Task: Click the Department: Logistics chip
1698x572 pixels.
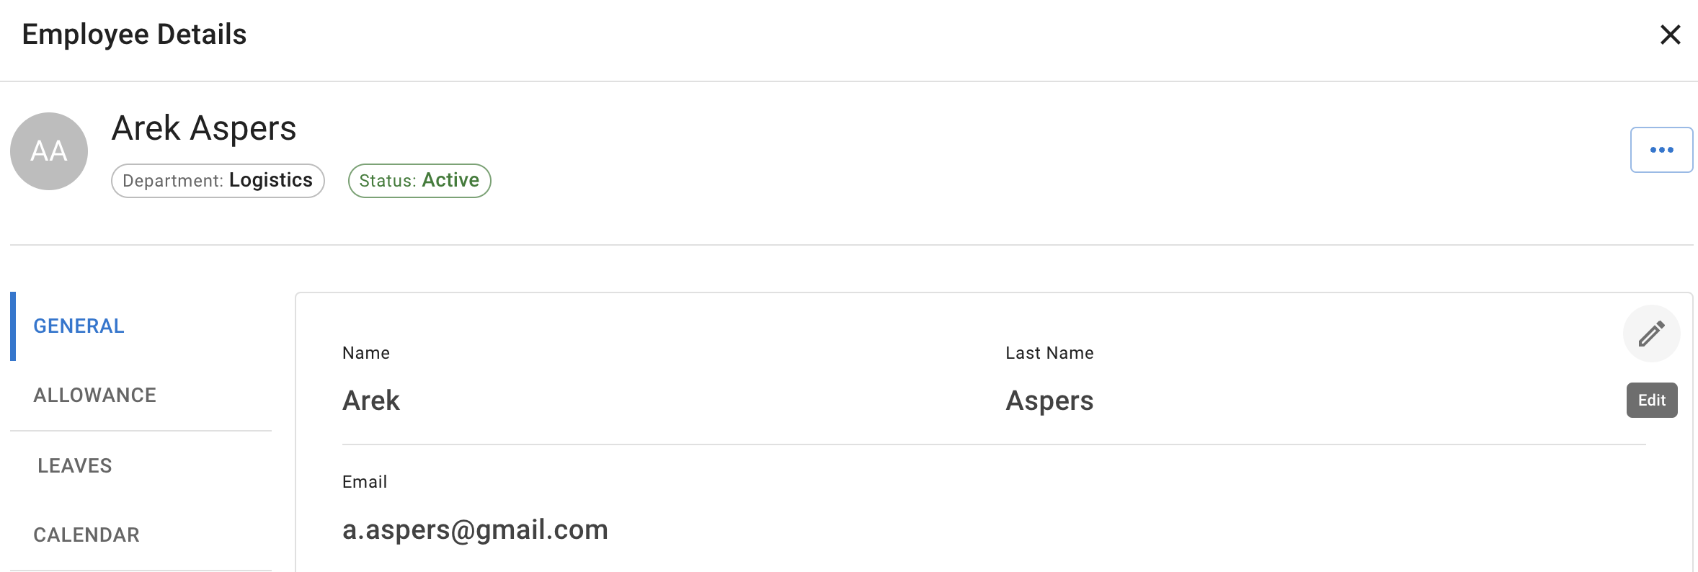Action: (218, 181)
